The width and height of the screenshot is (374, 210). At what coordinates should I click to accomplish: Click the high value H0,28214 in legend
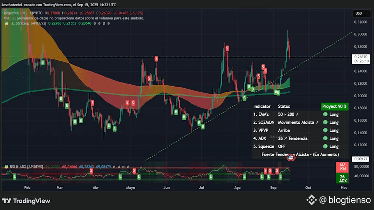(70, 13)
